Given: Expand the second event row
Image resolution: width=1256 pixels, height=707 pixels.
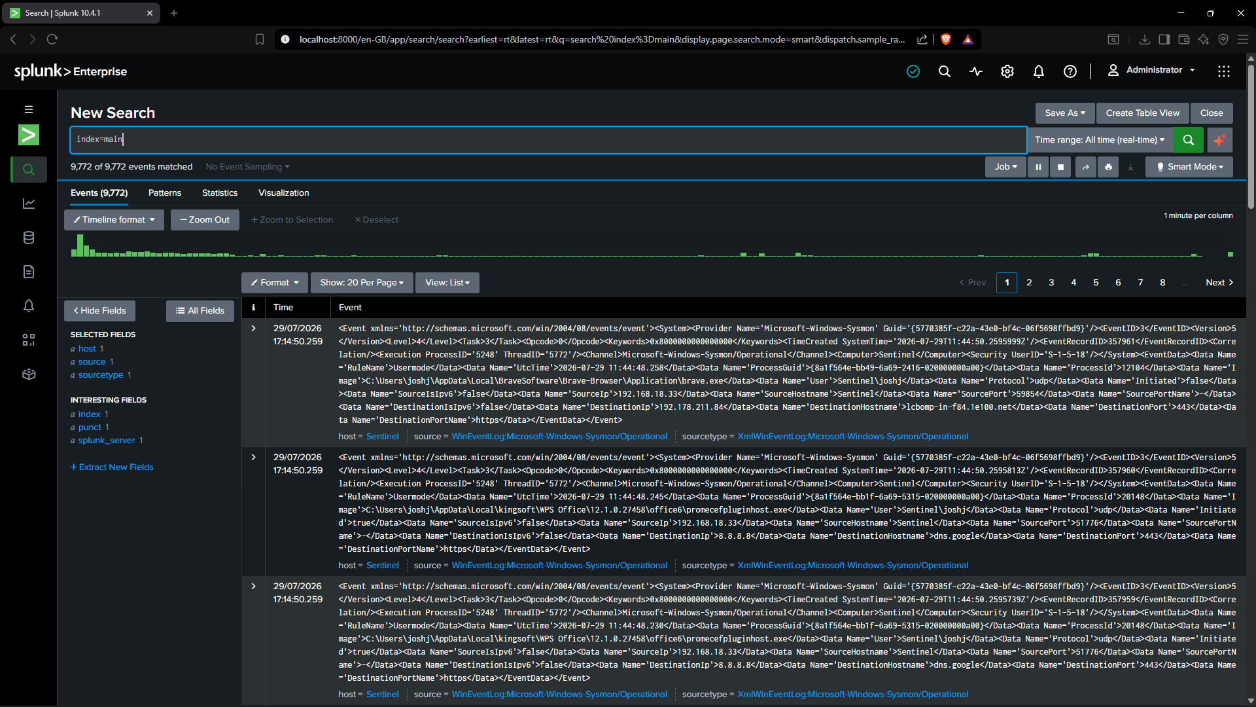Looking at the screenshot, I should click(253, 458).
